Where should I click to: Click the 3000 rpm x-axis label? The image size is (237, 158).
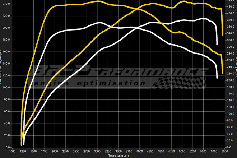pos(97,152)
